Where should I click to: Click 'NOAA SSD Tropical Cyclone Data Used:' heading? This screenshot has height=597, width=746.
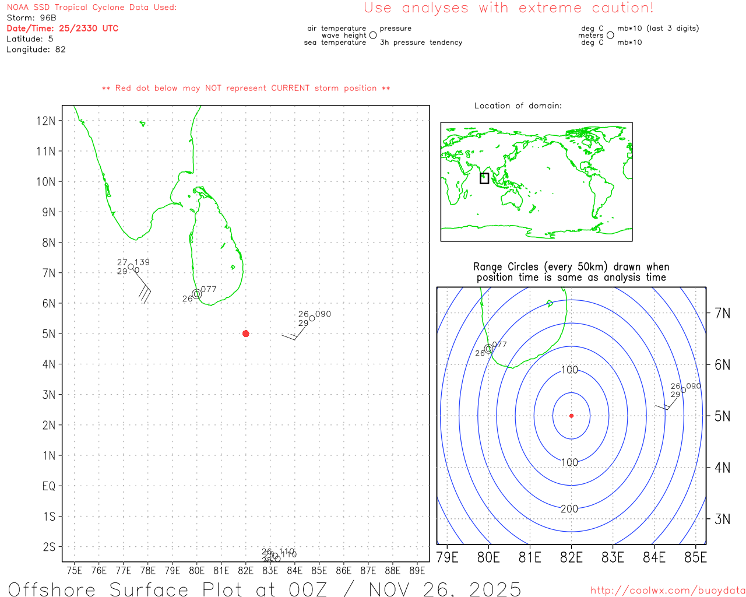coord(92,8)
